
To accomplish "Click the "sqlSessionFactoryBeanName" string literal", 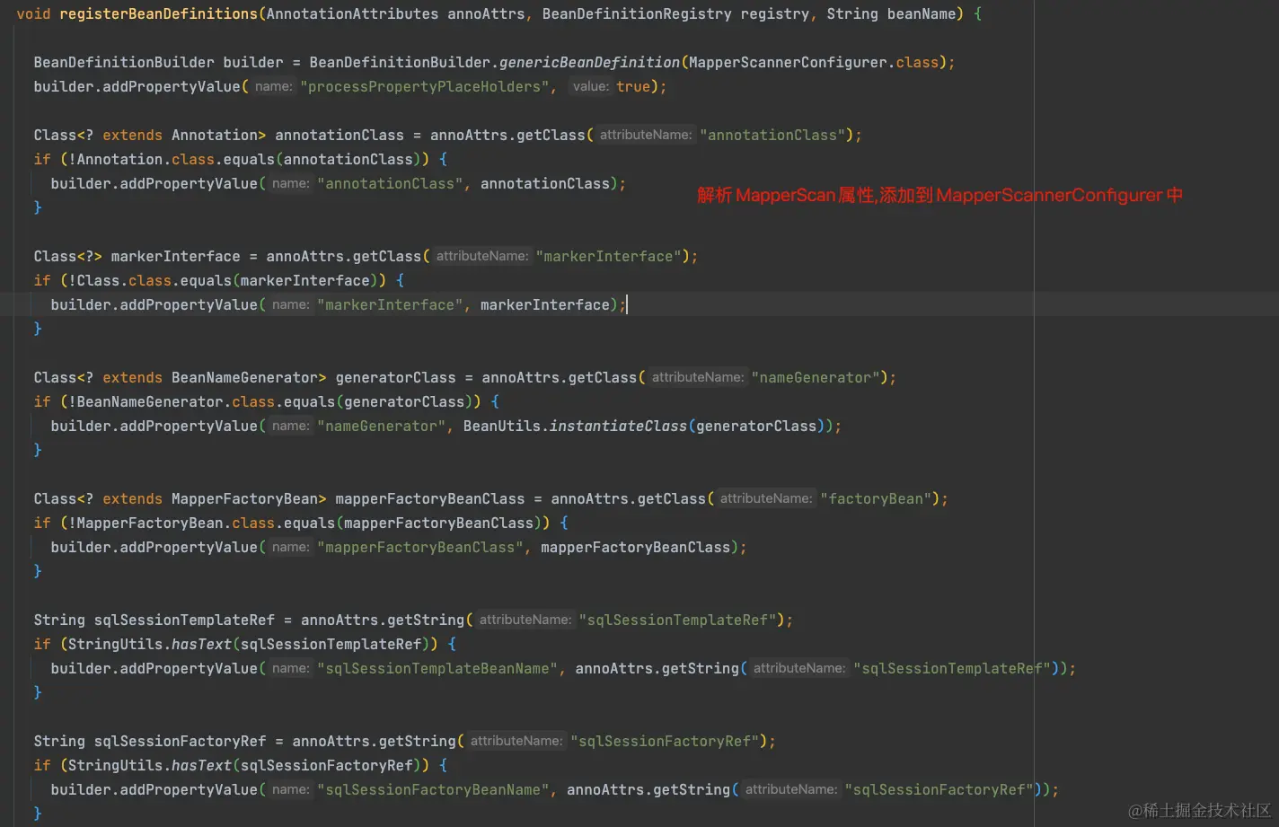I will (433, 789).
